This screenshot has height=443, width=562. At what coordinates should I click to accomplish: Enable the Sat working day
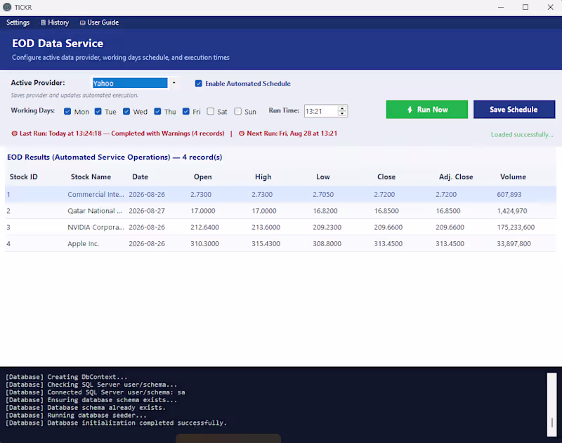[210, 112]
